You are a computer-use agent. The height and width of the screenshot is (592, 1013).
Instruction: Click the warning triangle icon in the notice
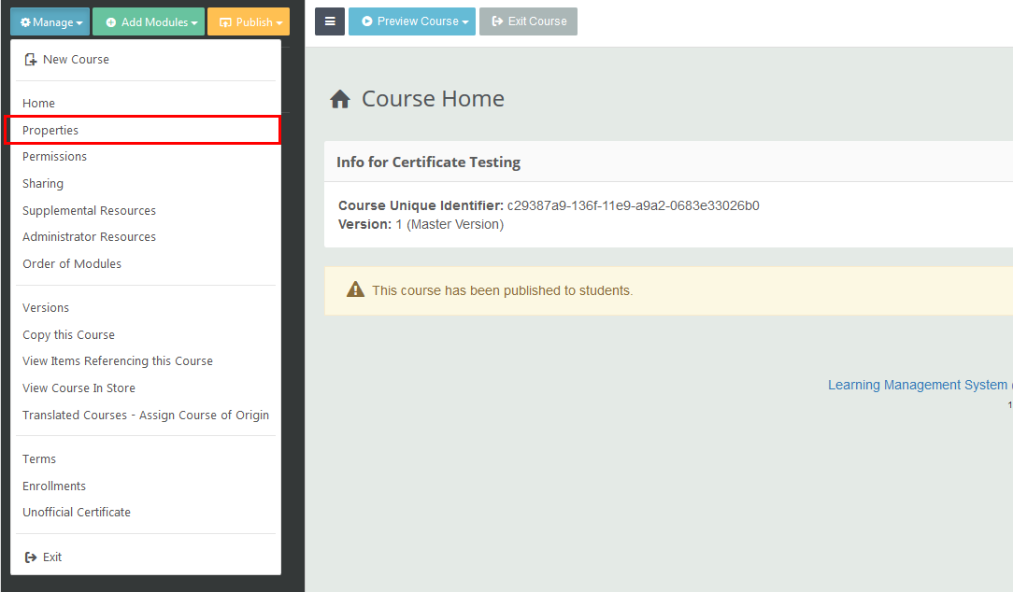click(x=355, y=289)
